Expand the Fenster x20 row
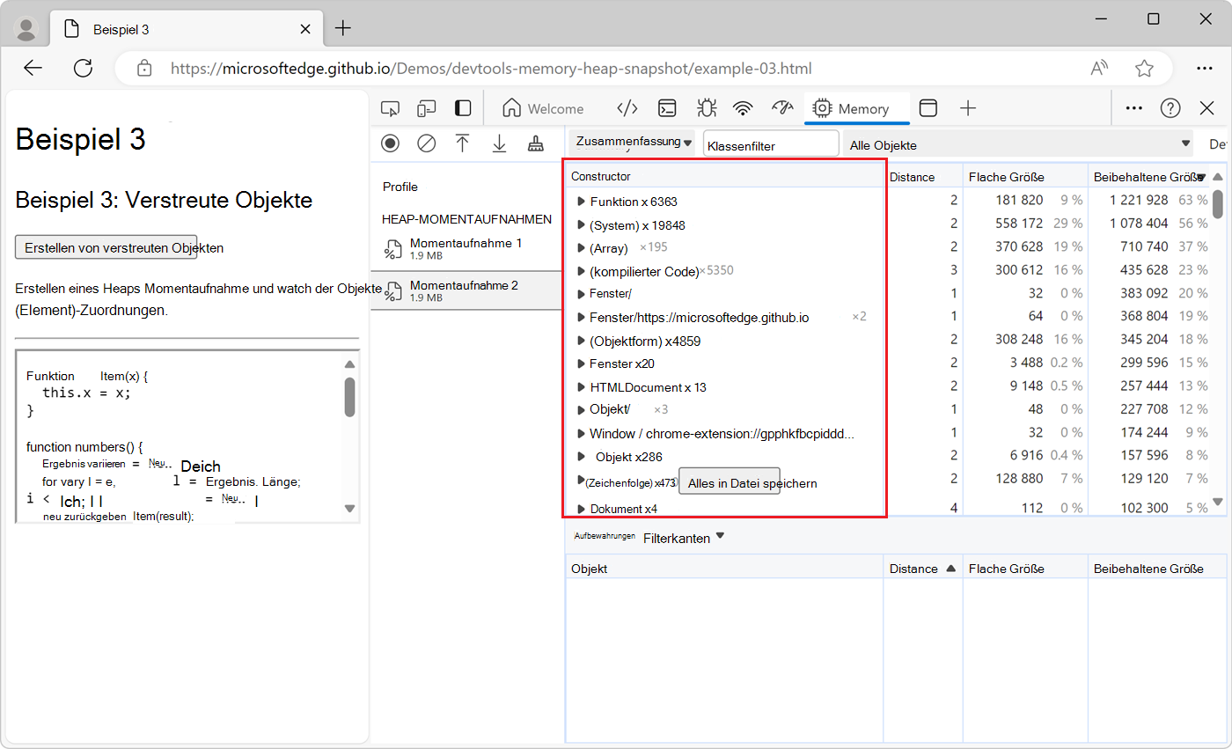The width and height of the screenshot is (1232, 749). pyautogui.click(x=581, y=363)
